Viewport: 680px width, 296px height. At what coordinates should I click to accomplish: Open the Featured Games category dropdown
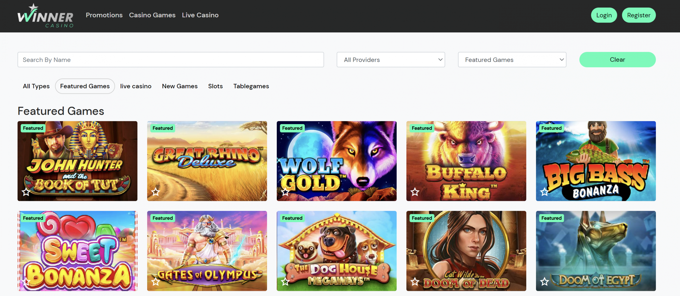tap(512, 60)
